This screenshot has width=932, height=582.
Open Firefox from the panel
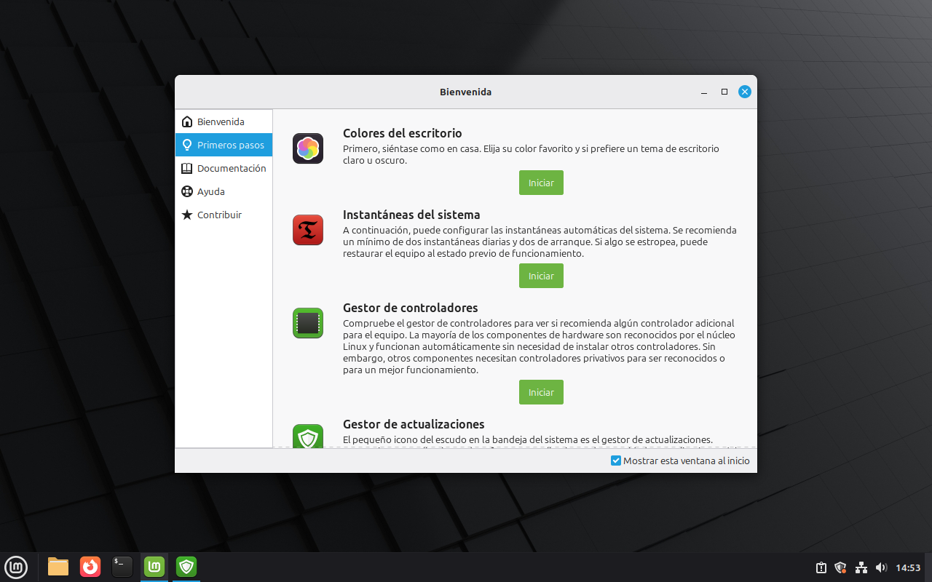point(90,566)
